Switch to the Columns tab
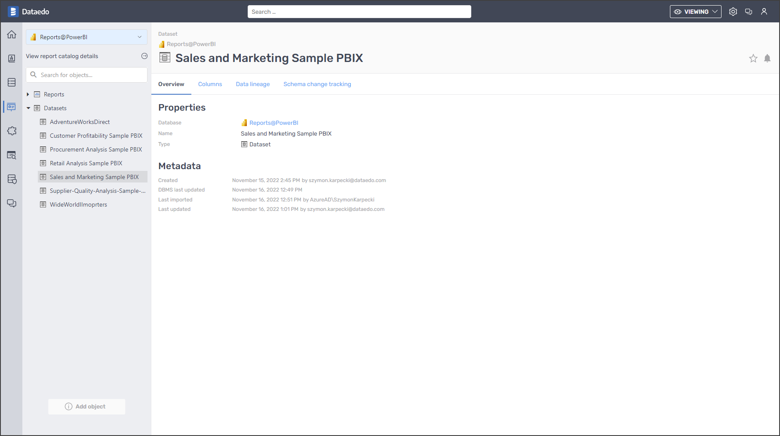 coord(210,84)
